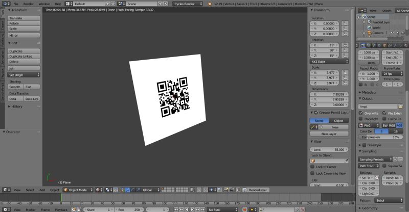Toggle the Square Samples checkbox
This screenshot has width=409, height=212.
click(x=384, y=166)
